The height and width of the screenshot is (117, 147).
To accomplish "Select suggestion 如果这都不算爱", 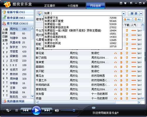I will [x=54, y=21].
